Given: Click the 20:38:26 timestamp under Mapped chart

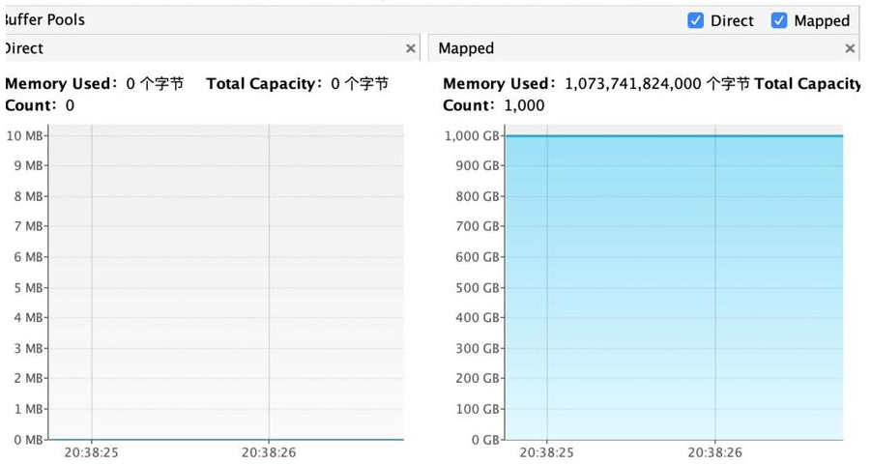Looking at the screenshot, I should [714, 452].
